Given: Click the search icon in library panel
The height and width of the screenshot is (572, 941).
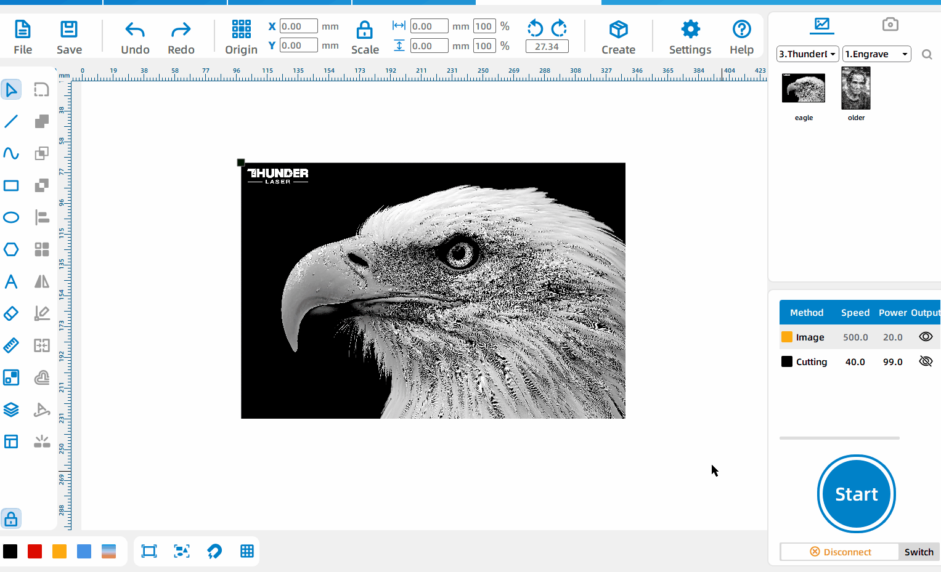Looking at the screenshot, I should click(927, 54).
